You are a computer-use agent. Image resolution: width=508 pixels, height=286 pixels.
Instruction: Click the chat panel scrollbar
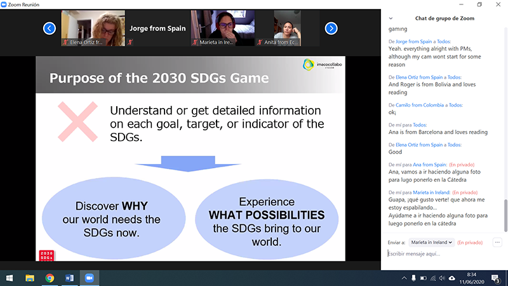505,215
